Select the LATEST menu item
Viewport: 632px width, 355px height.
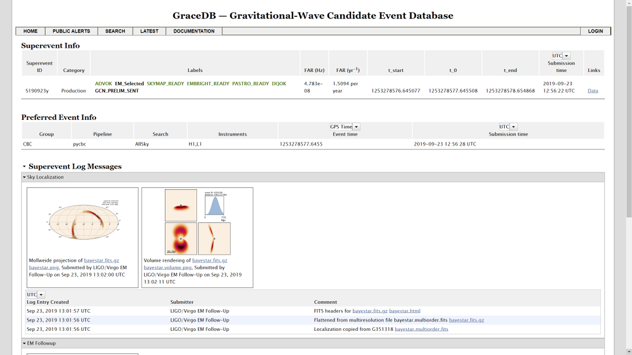(150, 31)
